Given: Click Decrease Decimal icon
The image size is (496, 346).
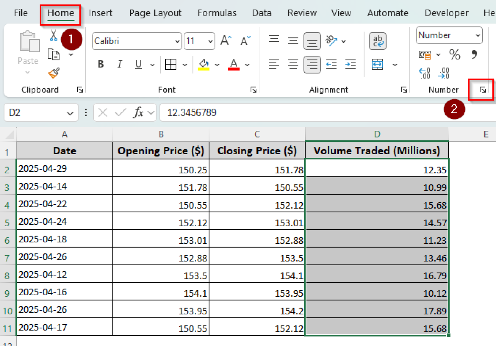Looking at the screenshot, I should (444, 74).
